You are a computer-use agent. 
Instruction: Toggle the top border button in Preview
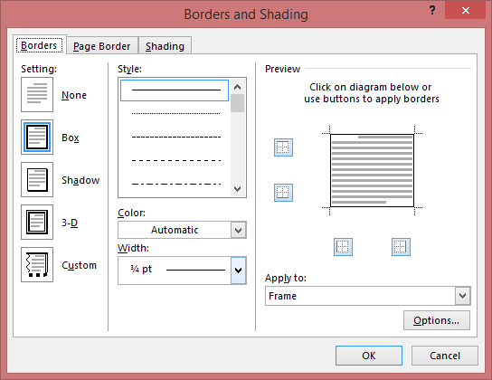[283, 147]
